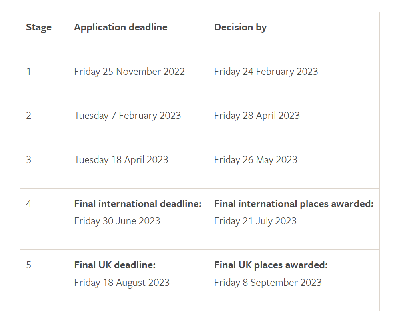Select stage number 2 cell

coord(29,116)
